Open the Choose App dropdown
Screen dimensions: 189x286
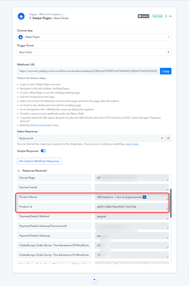(94, 37)
